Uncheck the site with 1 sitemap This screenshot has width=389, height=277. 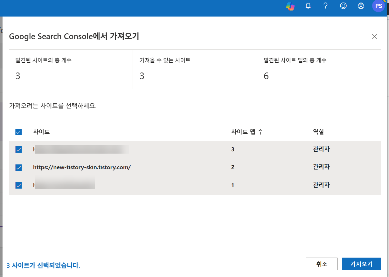18,185
